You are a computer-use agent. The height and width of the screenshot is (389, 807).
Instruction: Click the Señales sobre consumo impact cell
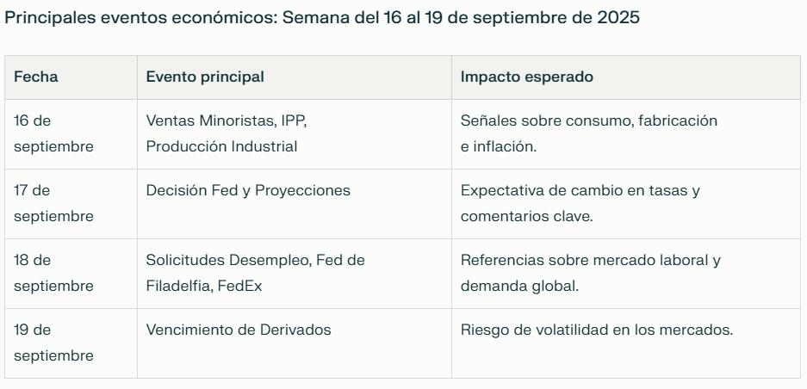point(626,133)
